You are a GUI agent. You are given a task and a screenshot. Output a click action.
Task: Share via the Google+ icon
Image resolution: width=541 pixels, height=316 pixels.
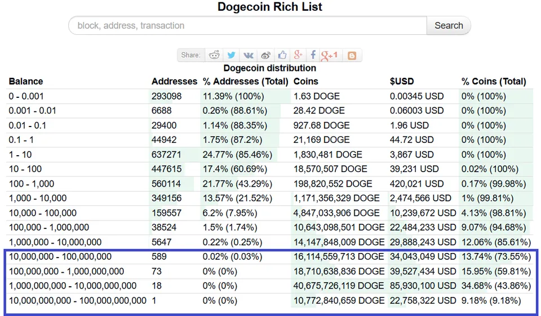(298, 55)
